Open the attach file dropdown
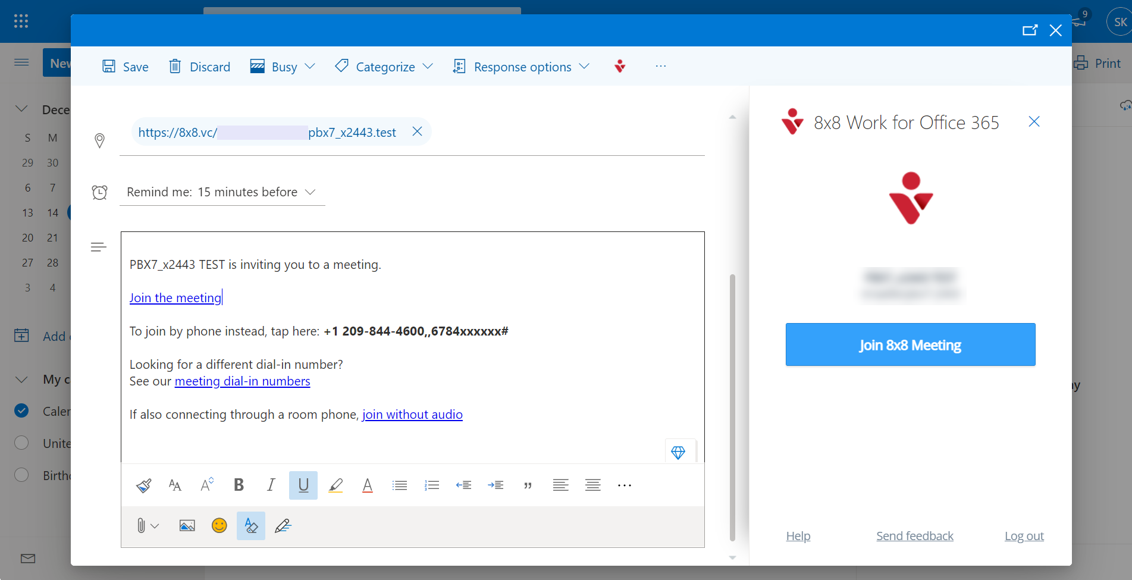This screenshot has height=580, width=1132. click(148, 526)
